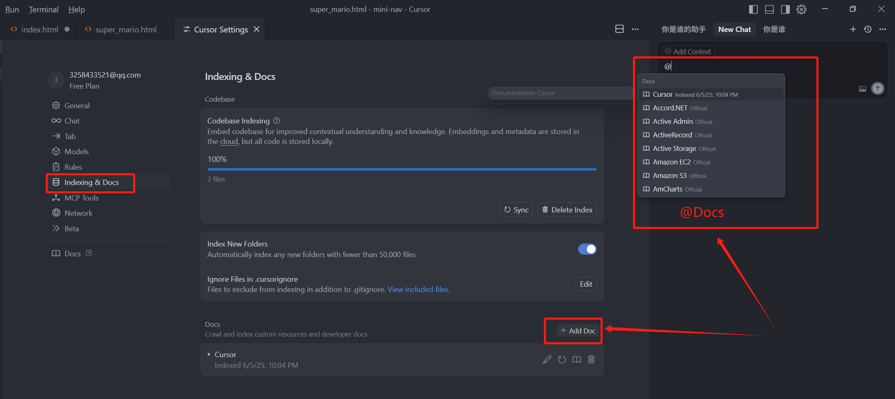Click the Add Doc button
The image size is (895, 399).
(578, 331)
